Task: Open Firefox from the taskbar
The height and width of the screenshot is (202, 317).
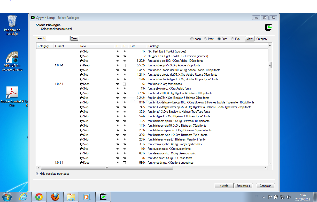Action: pos(55,197)
